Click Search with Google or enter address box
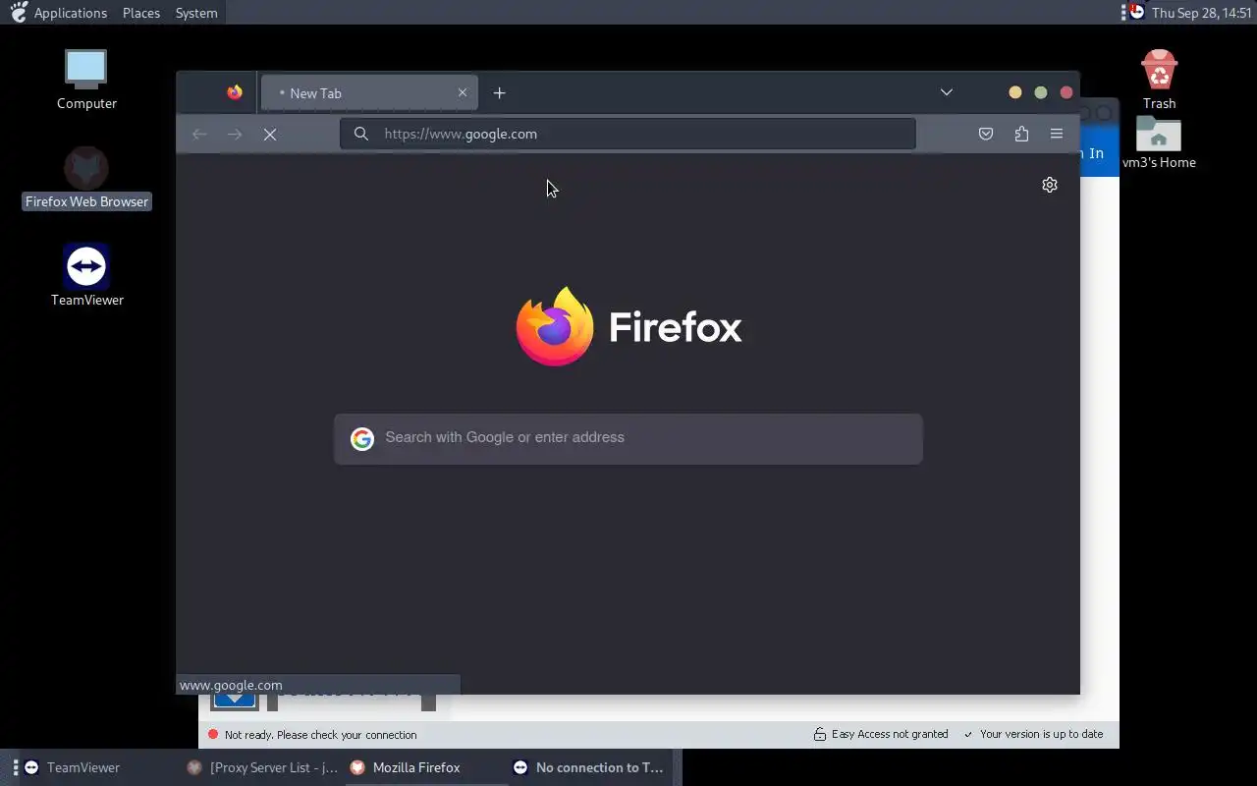Screen dimensions: 1257x786 click(628, 438)
